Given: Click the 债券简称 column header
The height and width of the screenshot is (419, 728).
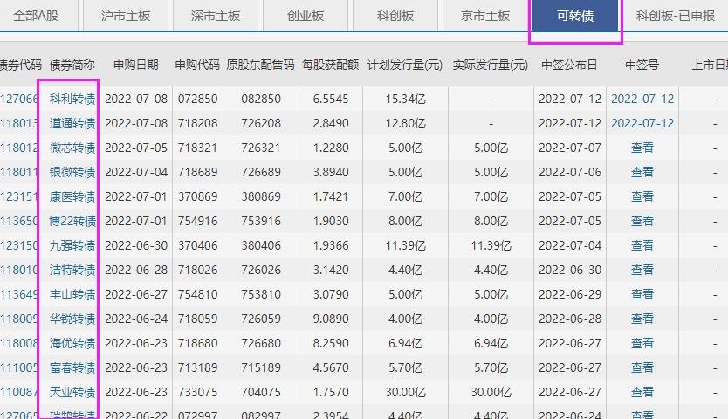Looking at the screenshot, I should 72,65.
